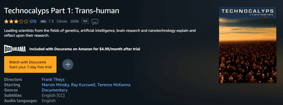Open the 23 customer reviews link
The width and height of the screenshot is (283, 105).
(33, 21)
